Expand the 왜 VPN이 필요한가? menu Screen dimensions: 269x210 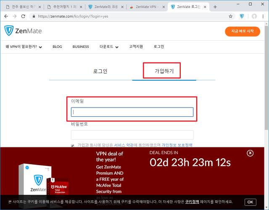[24, 47]
